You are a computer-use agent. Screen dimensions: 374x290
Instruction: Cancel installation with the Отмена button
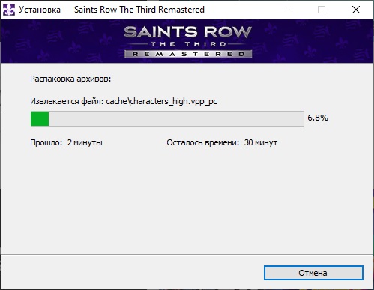click(x=313, y=273)
